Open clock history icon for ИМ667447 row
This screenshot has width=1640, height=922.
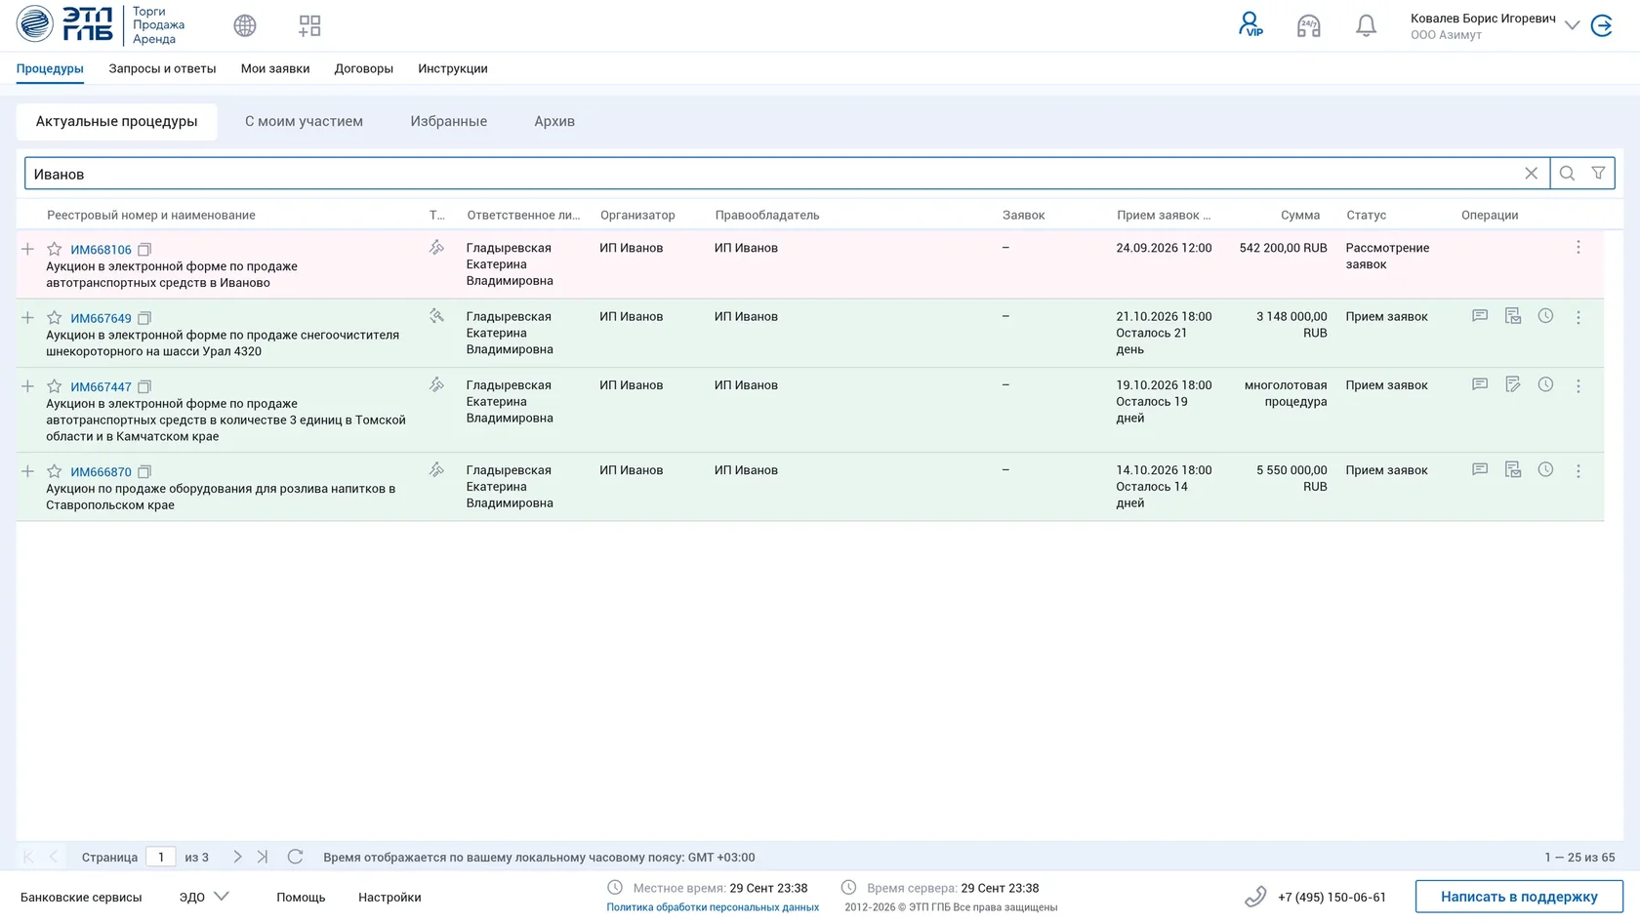(x=1545, y=384)
